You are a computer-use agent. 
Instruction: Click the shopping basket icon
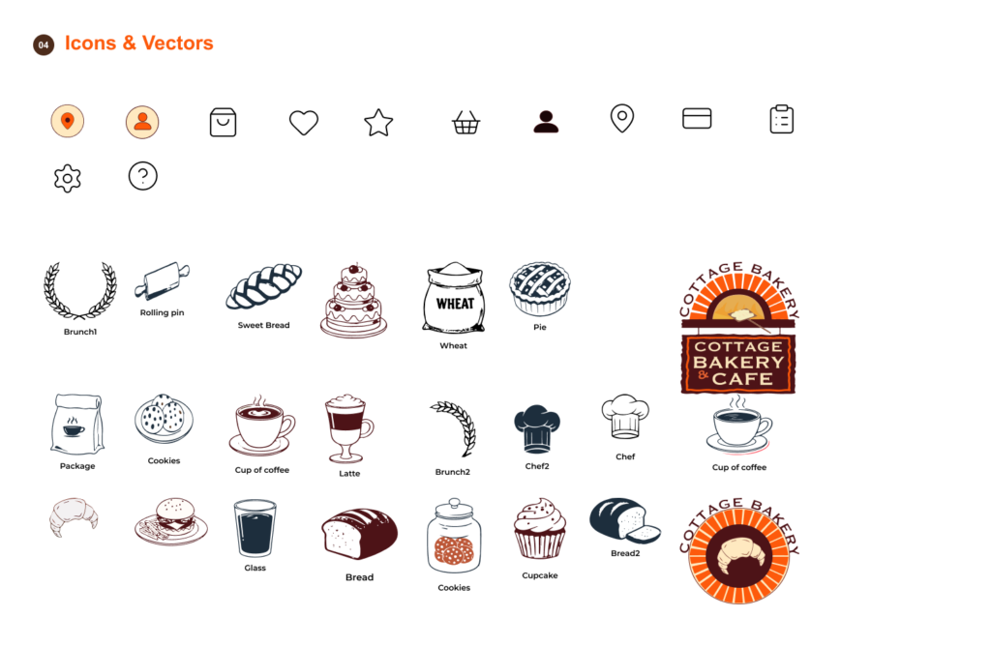pos(465,122)
